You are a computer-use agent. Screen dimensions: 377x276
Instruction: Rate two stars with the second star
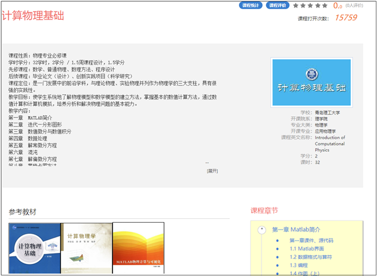(x=303, y=5)
